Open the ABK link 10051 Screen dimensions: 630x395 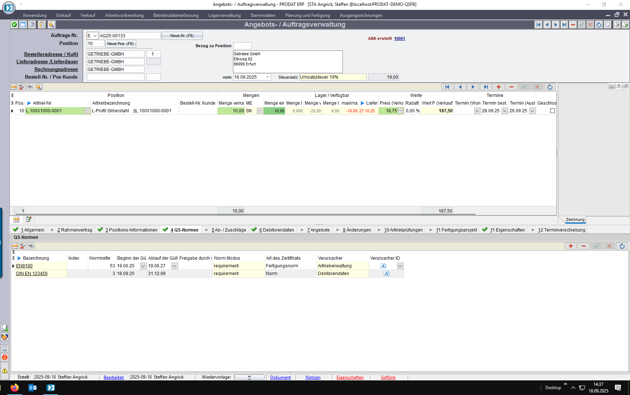point(399,38)
